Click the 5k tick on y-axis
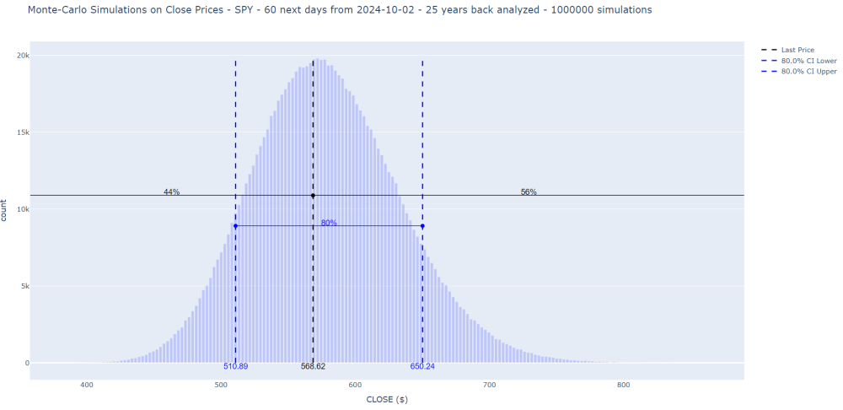The height and width of the screenshot is (410, 843). [24, 287]
